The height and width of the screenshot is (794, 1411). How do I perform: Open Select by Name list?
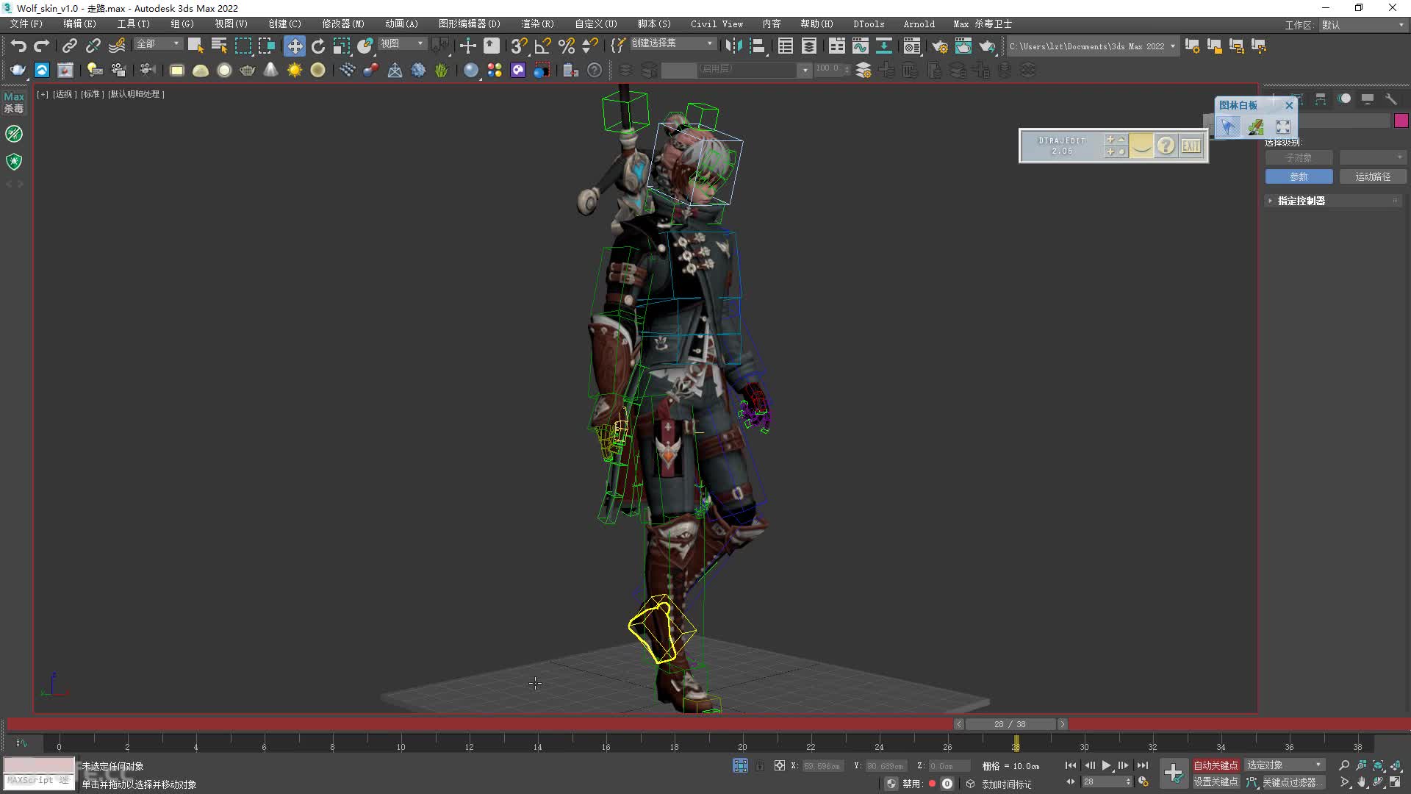[x=219, y=46]
